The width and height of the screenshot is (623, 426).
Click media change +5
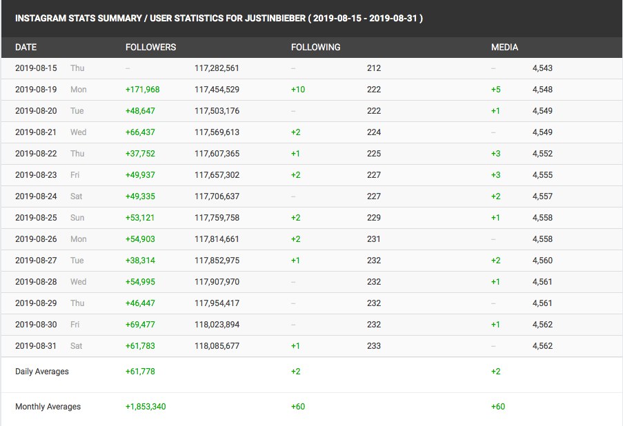(496, 90)
